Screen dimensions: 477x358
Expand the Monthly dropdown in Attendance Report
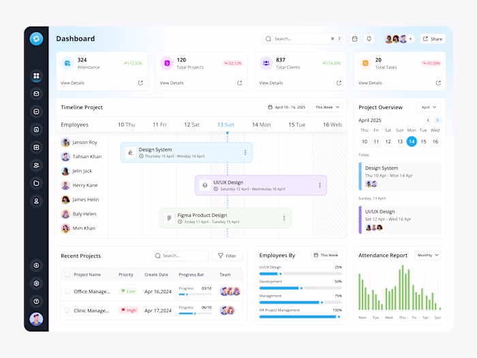pos(428,255)
